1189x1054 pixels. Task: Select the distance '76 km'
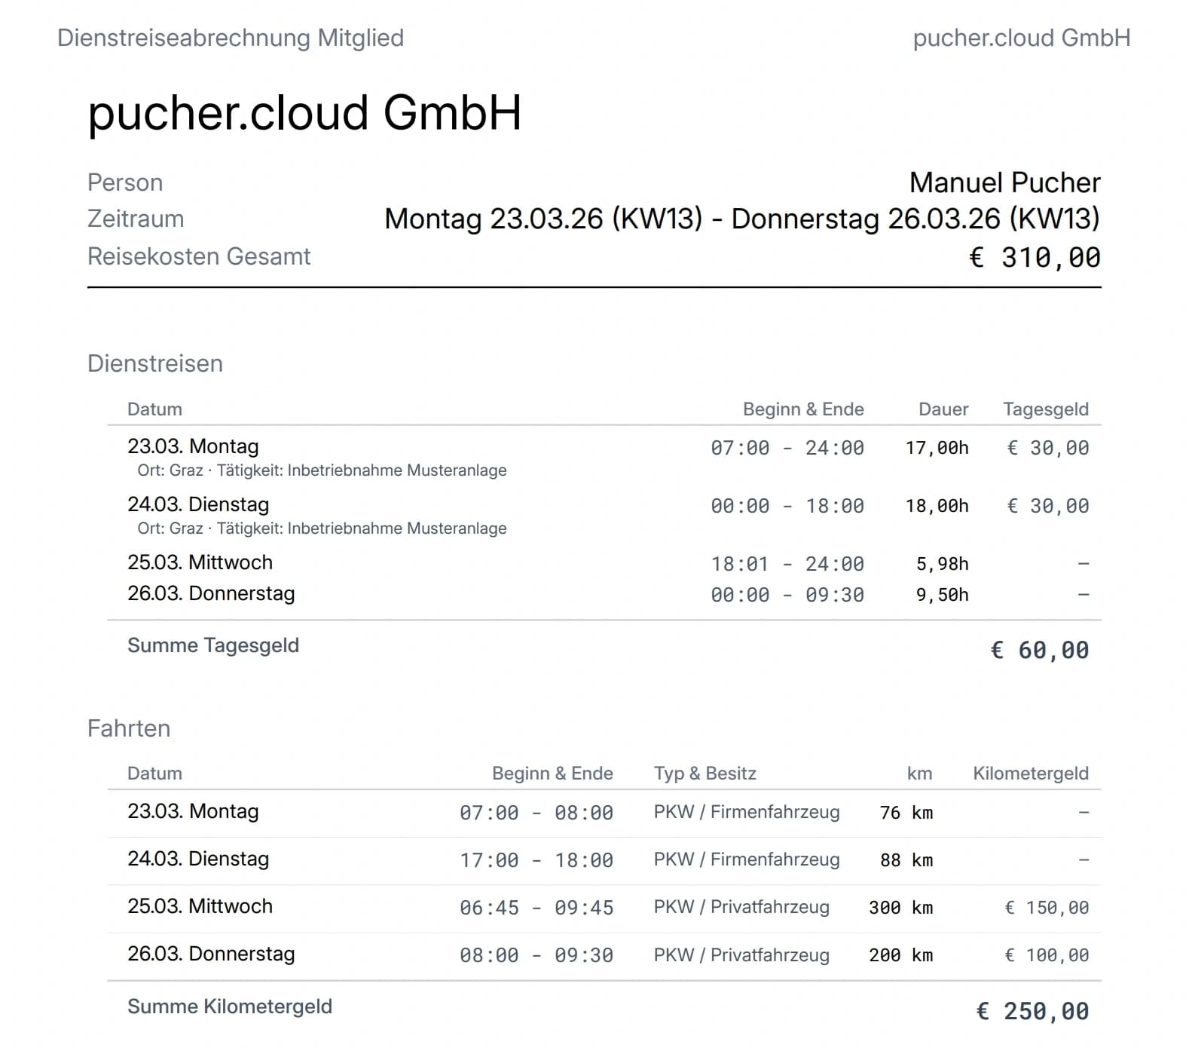click(906, 813)
